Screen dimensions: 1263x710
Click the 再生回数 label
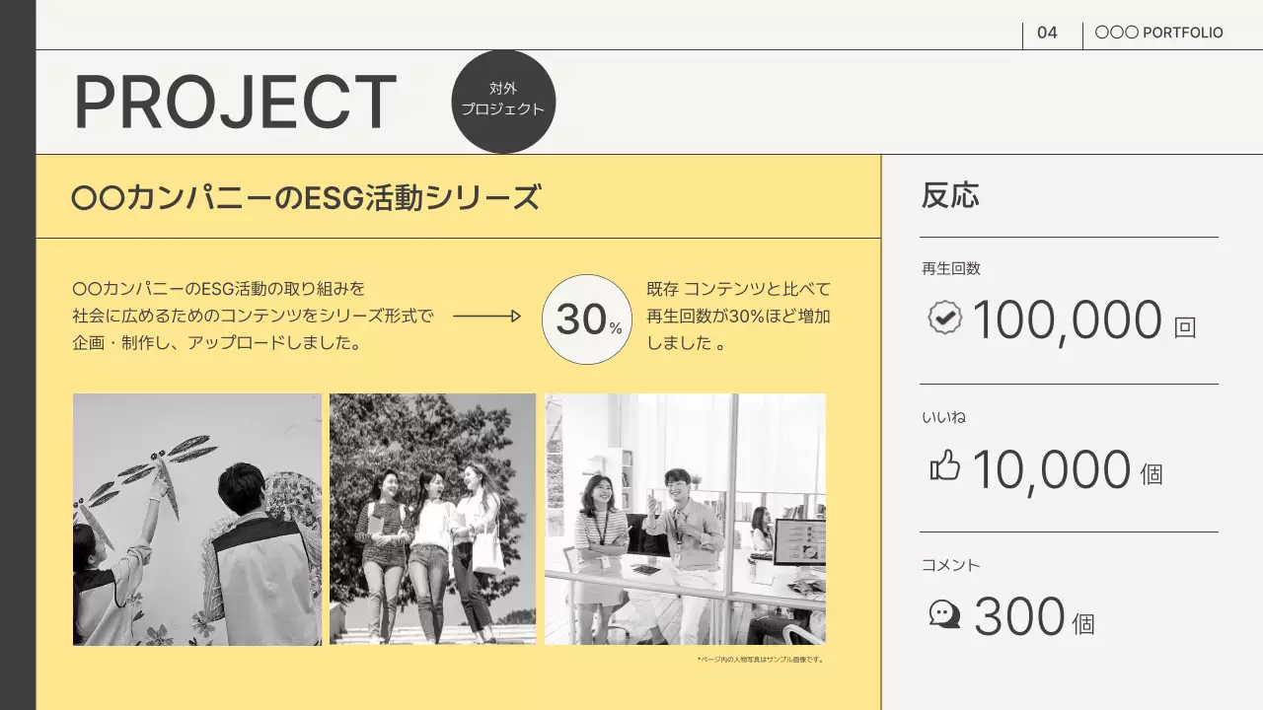pos(951,268)
